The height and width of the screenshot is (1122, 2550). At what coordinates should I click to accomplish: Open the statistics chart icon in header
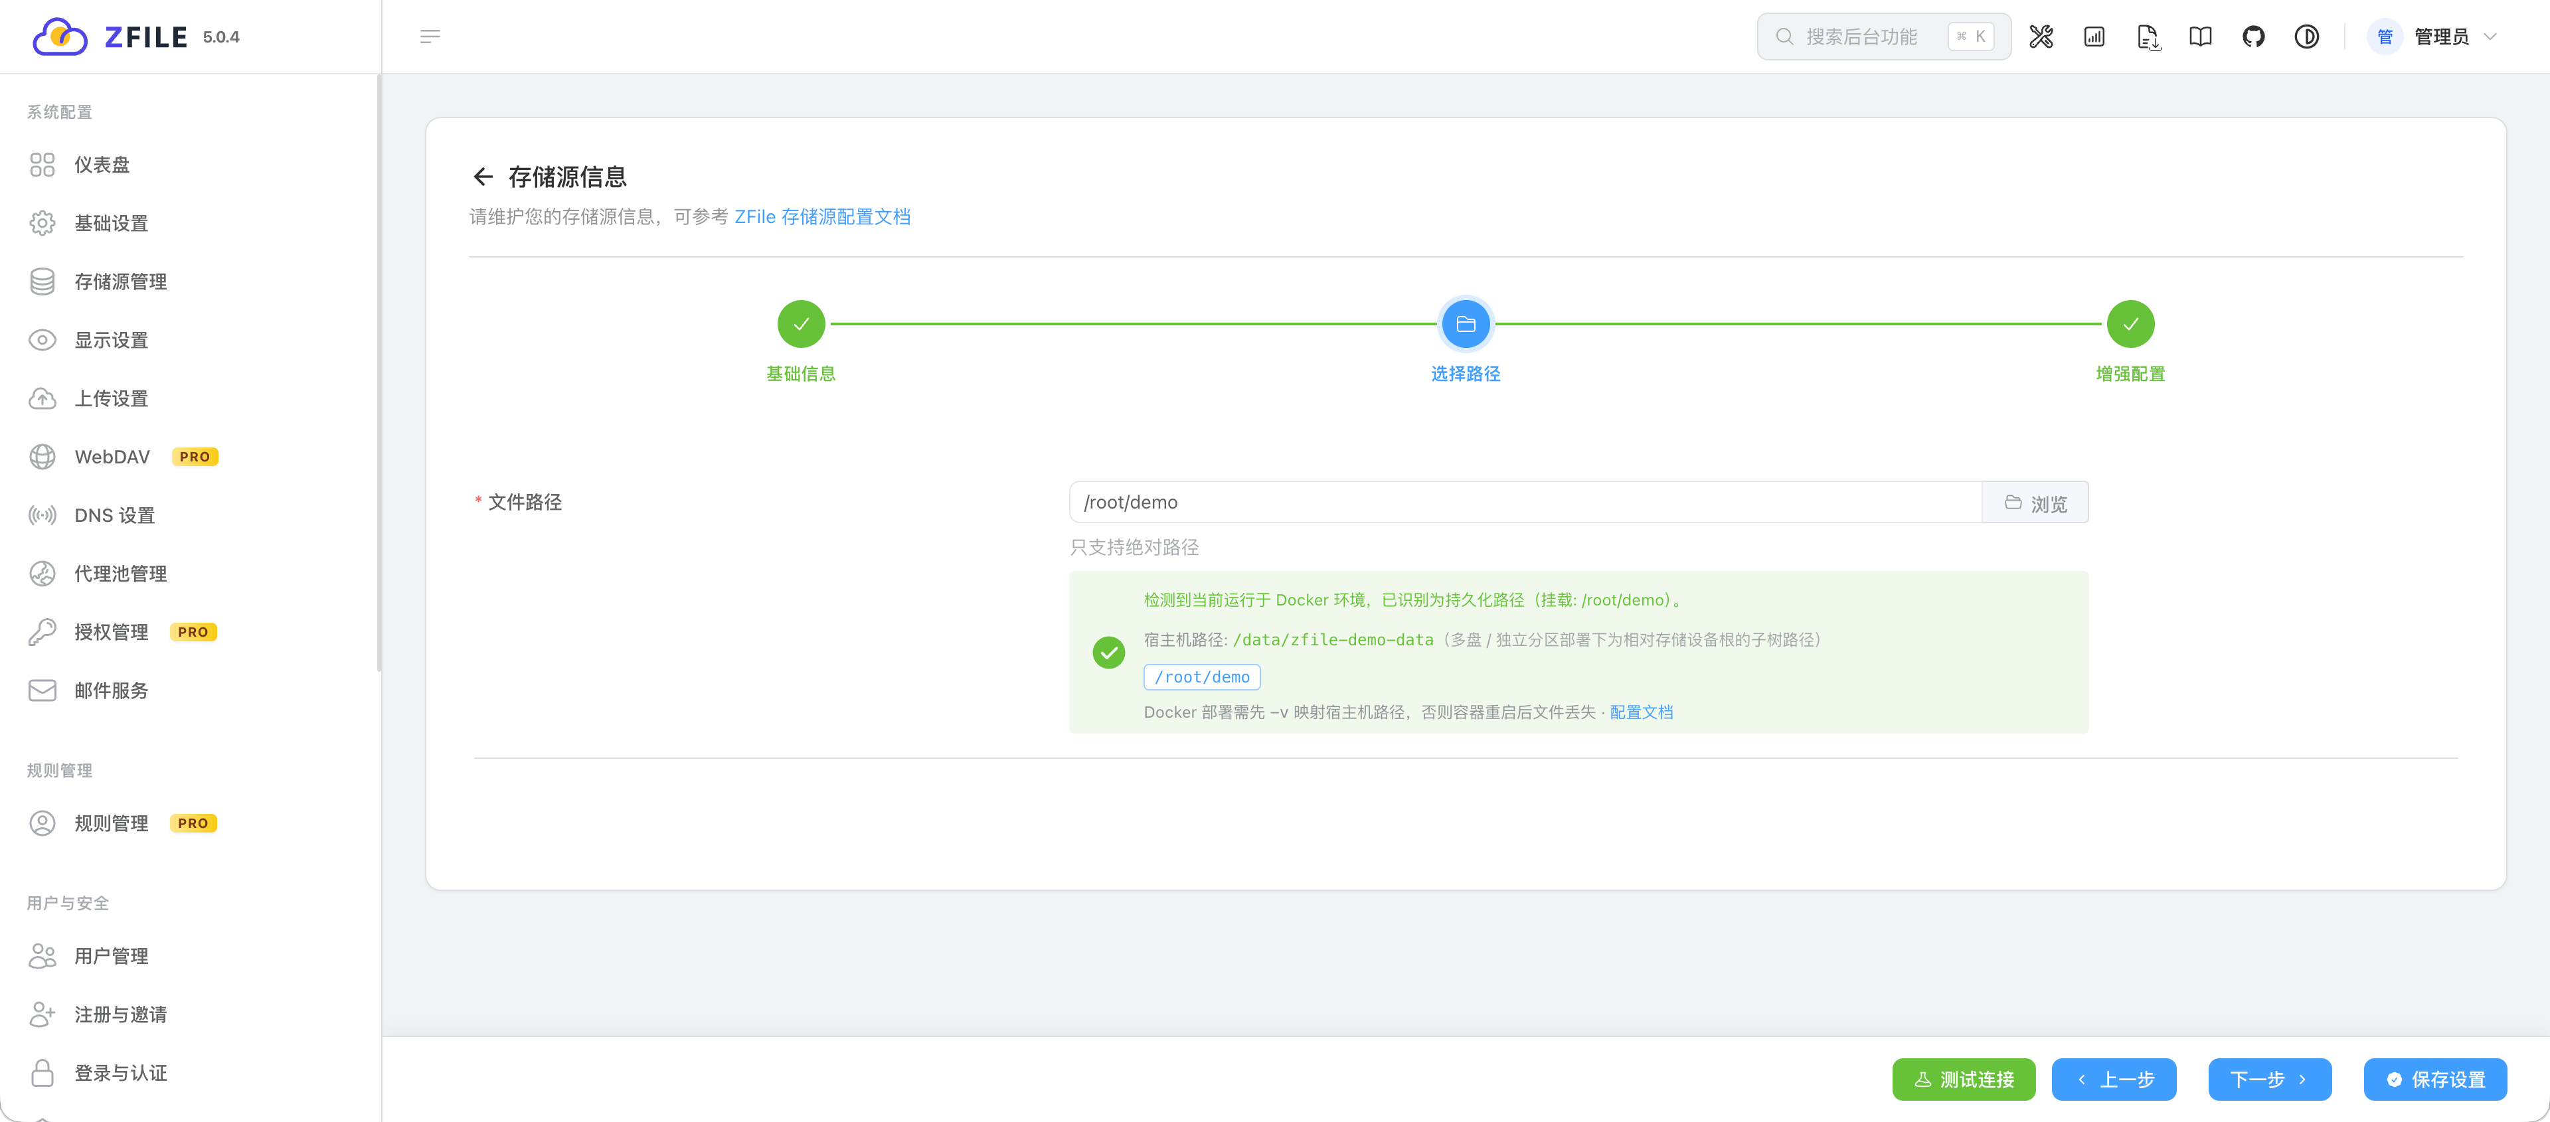pyautogui.click(x=2094, y=37)
